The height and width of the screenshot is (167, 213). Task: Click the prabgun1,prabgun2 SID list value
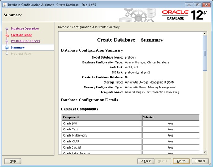(x=137, y=72)
